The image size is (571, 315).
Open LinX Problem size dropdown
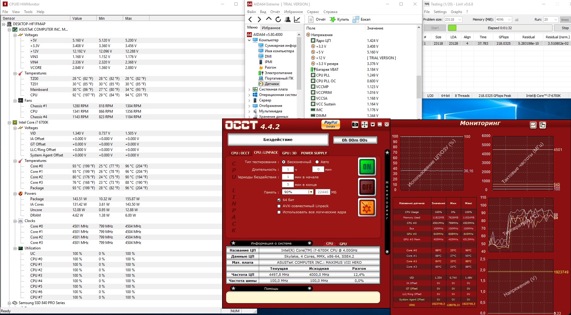[x=460, y=19]
